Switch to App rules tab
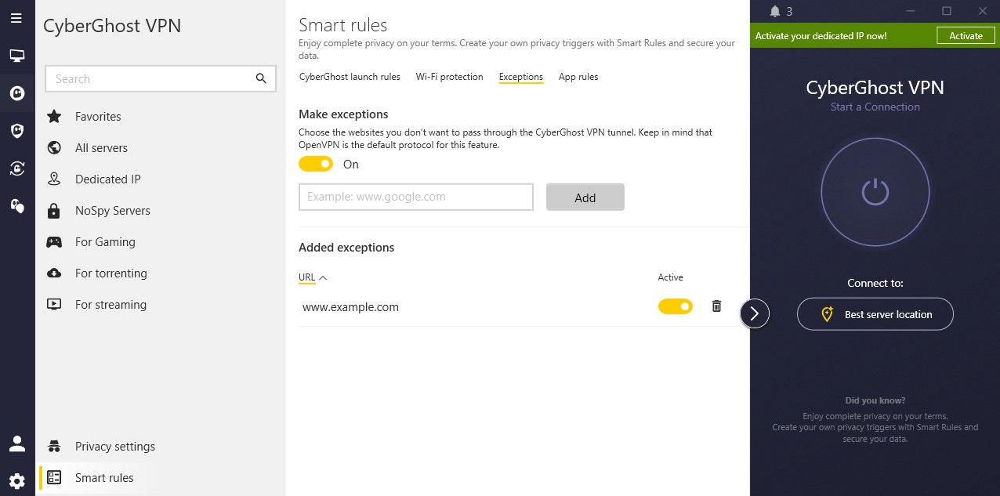Viewport: 1000px width, 496px height. 578,77
